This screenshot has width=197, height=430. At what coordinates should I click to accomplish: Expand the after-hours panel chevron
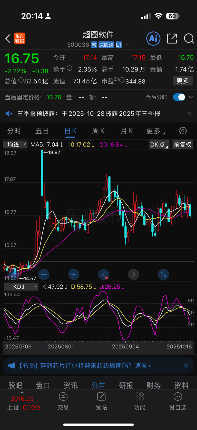coord(191,97)
